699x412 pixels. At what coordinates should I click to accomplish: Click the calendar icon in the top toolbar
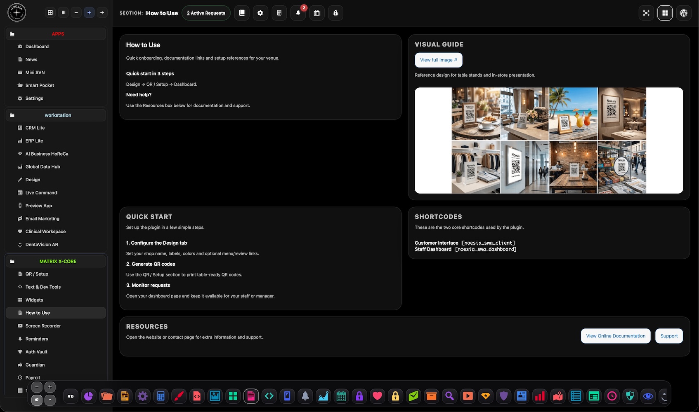(317, 13)
